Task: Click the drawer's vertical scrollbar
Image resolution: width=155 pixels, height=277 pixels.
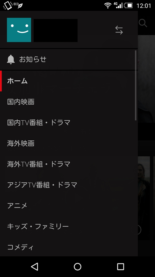Action: (136, 85)
